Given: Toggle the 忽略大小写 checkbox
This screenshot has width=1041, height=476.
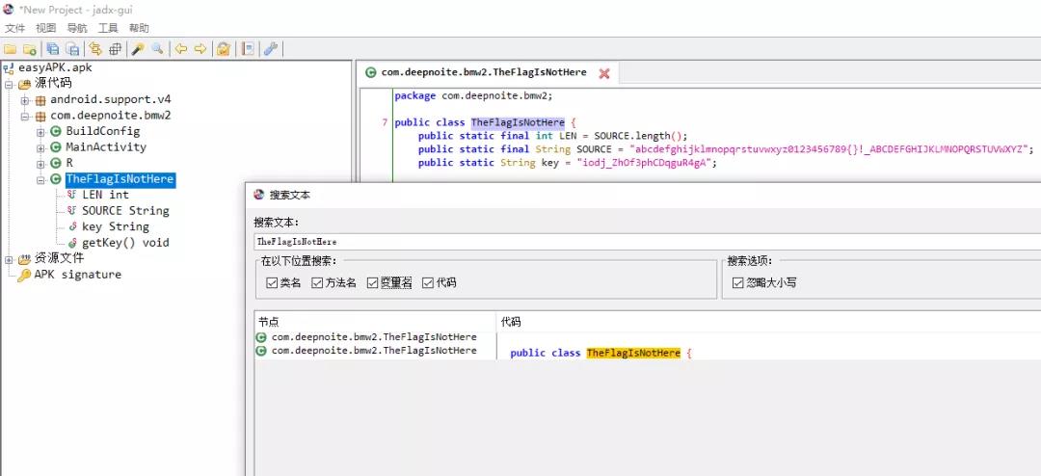Looking at the screenshot, I should [737, 283].
